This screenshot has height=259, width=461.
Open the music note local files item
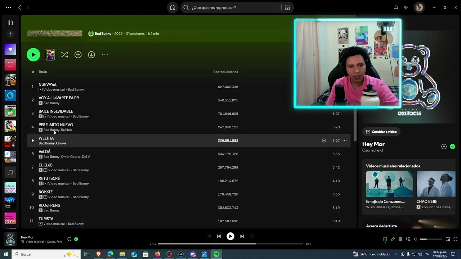[x=10, y=172]
